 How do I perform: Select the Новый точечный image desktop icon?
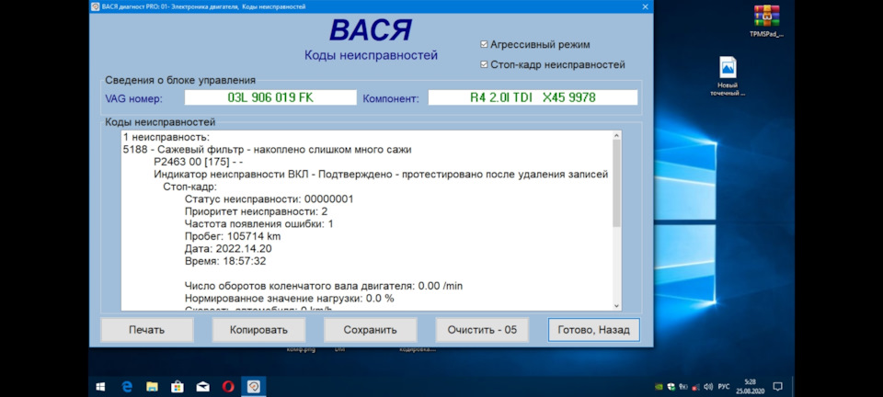coord(728,76)
